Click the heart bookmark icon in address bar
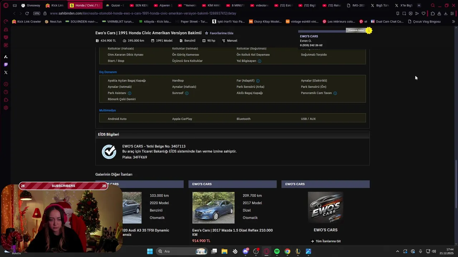 click(423, 14)
